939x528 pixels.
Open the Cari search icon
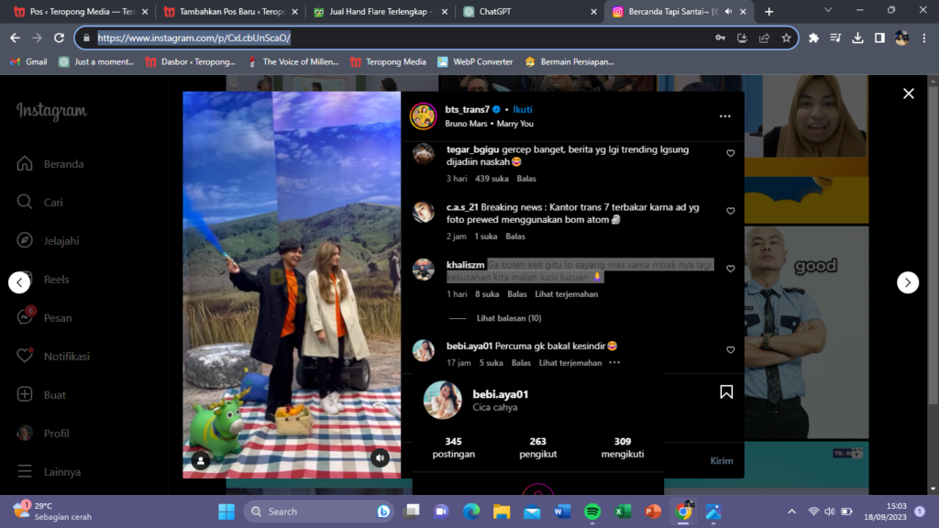[25, 202]
